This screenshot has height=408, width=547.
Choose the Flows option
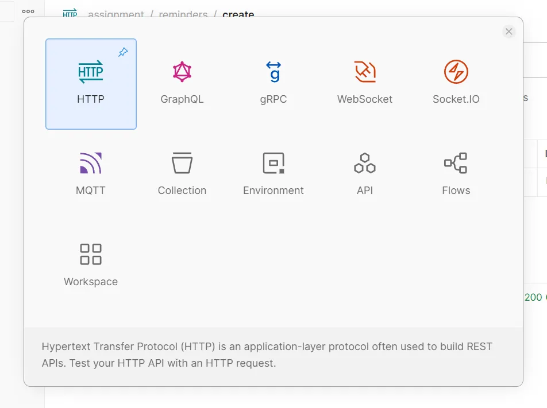[x=456, y=172]
